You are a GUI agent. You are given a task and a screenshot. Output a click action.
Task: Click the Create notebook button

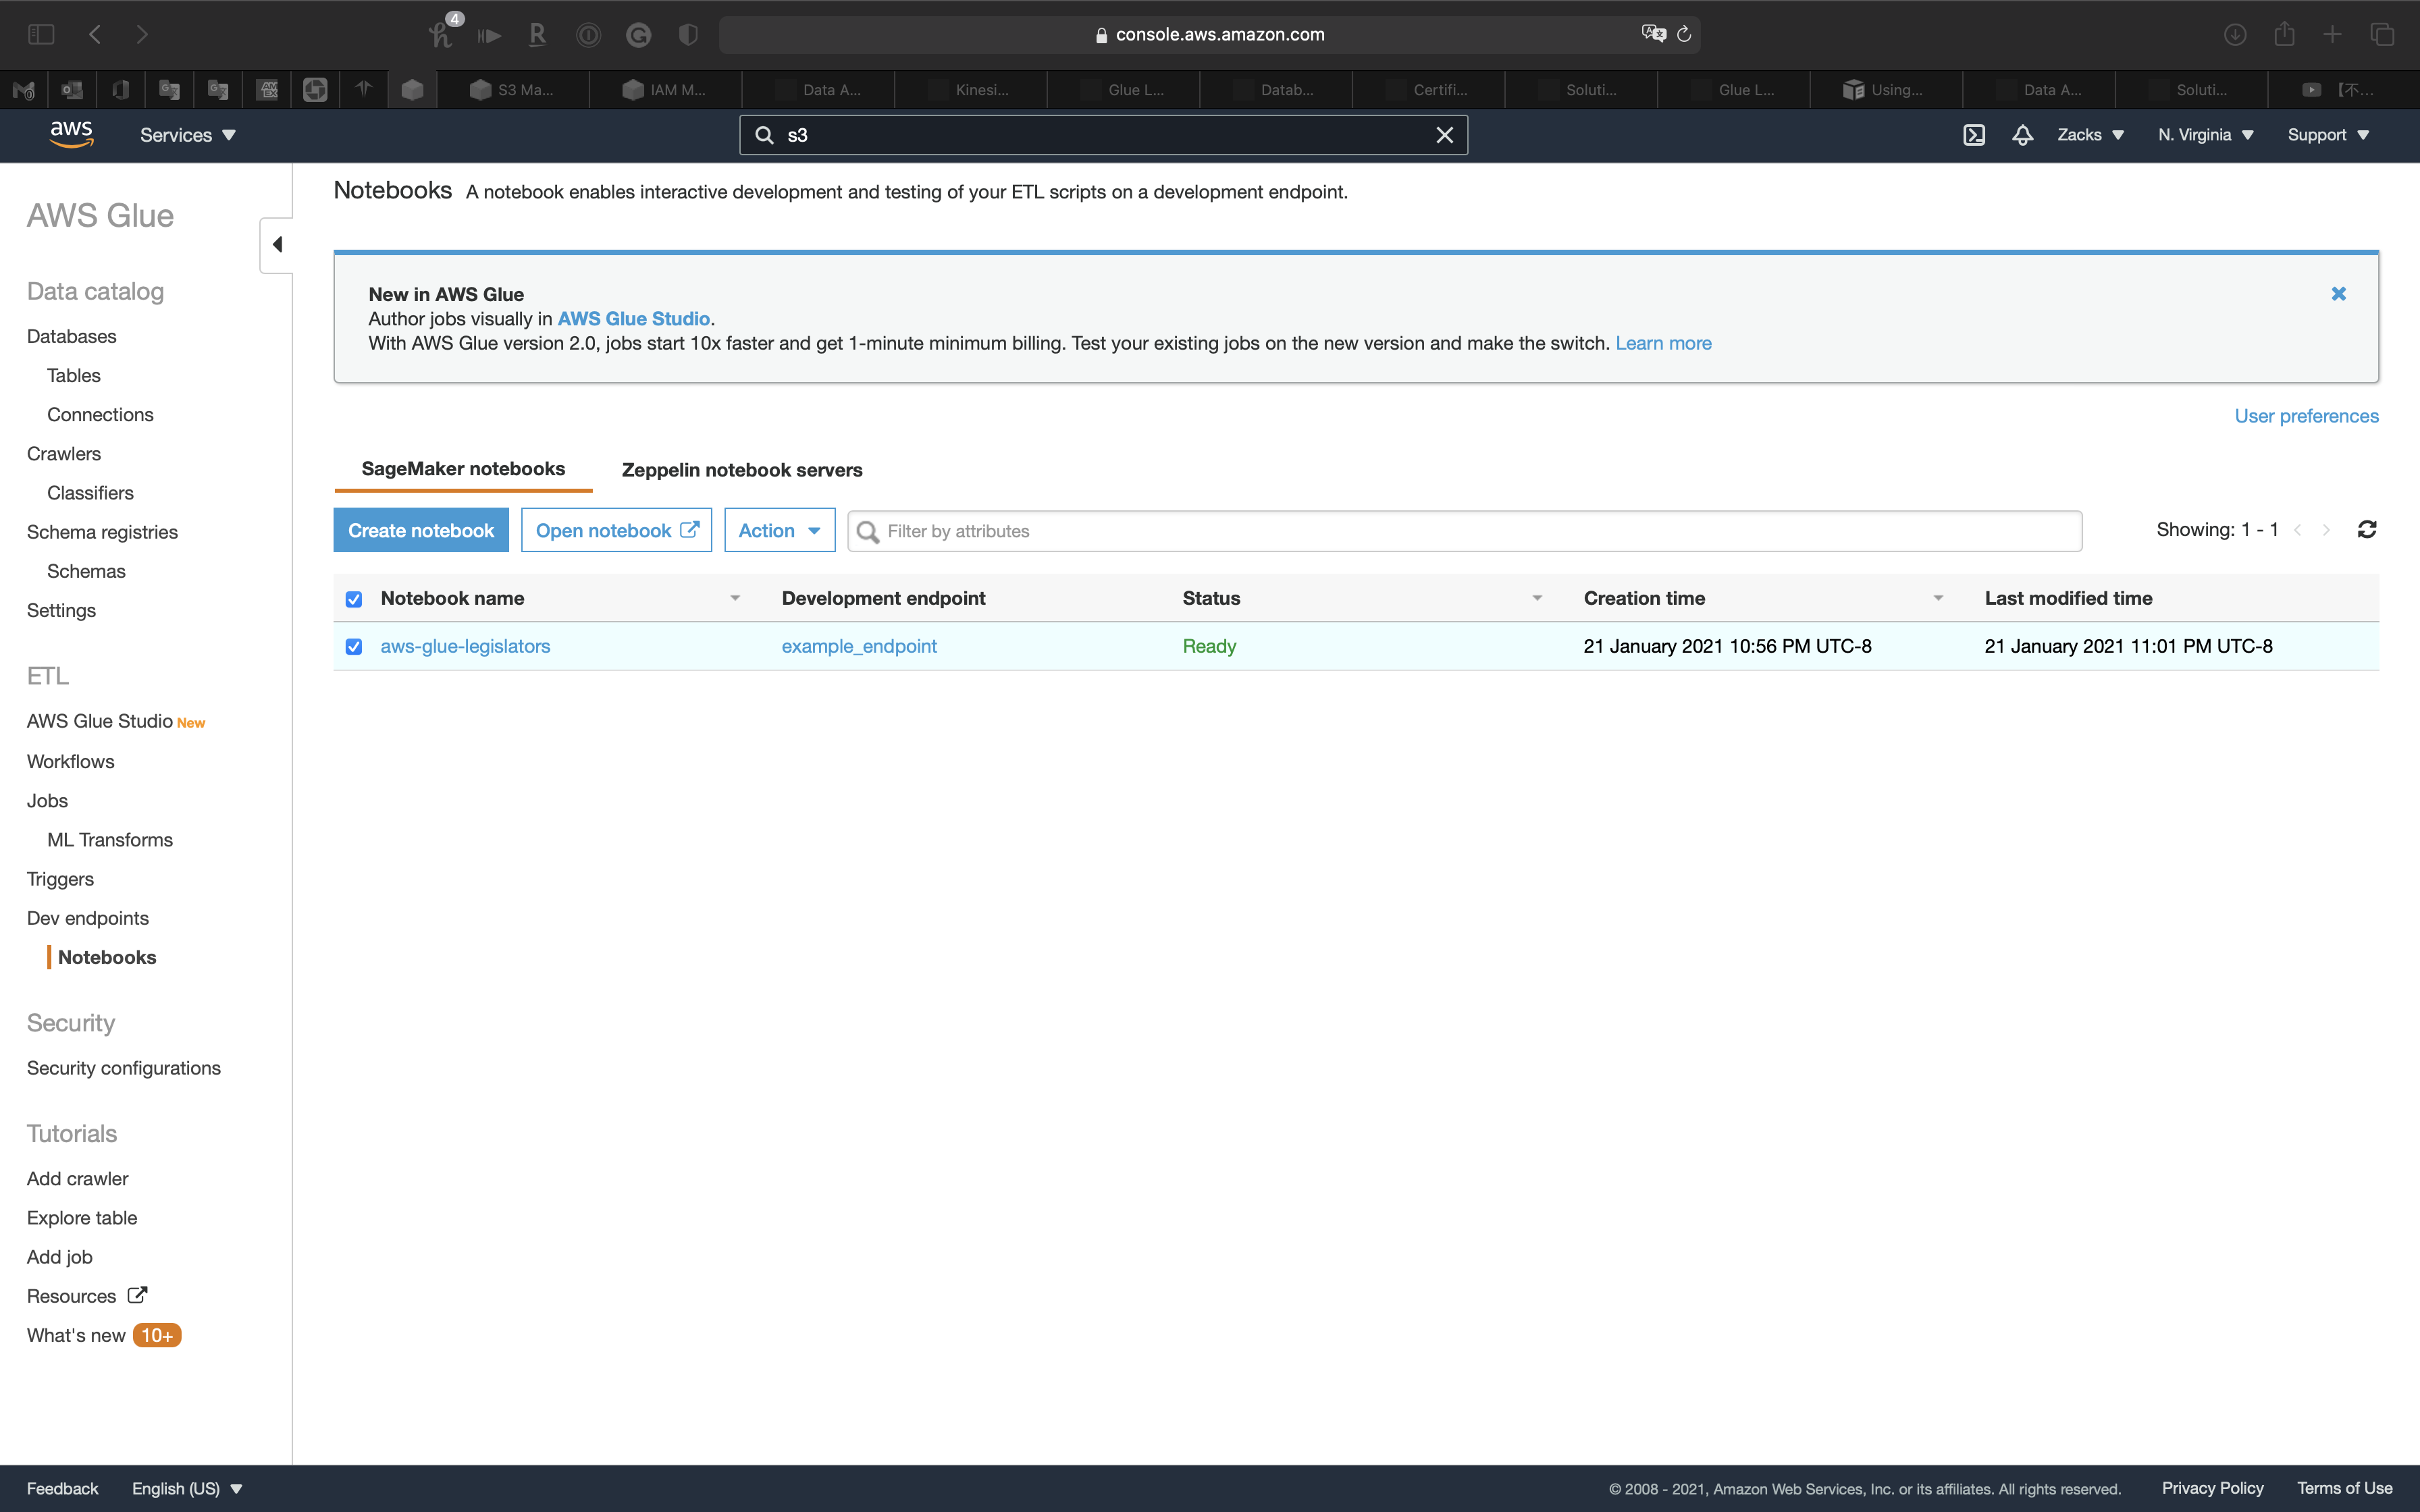[x=421, y=531]
